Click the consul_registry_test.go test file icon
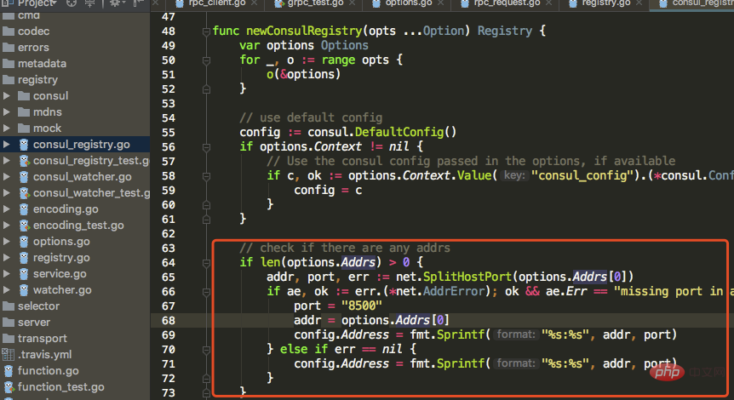Image resolution: width=734 pixels, height=400 pixels. 25,161
